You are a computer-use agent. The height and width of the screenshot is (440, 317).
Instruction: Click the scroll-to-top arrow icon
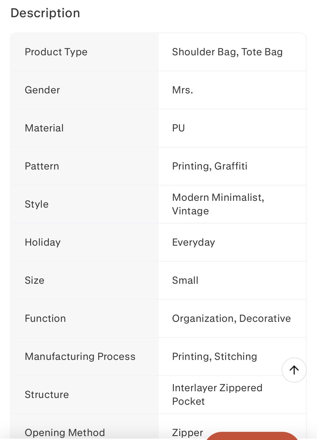[x=294, y=370]
